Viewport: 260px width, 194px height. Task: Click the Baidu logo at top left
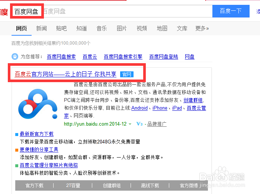click(4, 12)
